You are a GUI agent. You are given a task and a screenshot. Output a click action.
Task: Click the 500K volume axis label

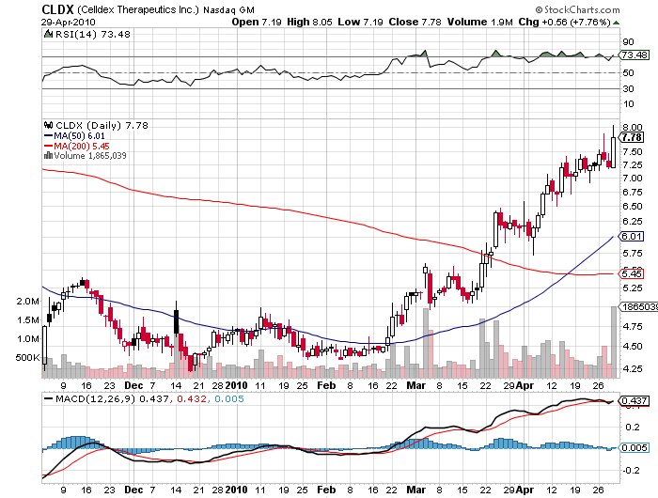[x=27, y=358]
